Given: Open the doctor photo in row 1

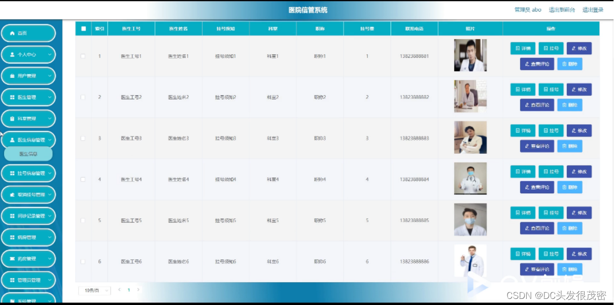Looking at the screenshot, I should coord(470,55).
